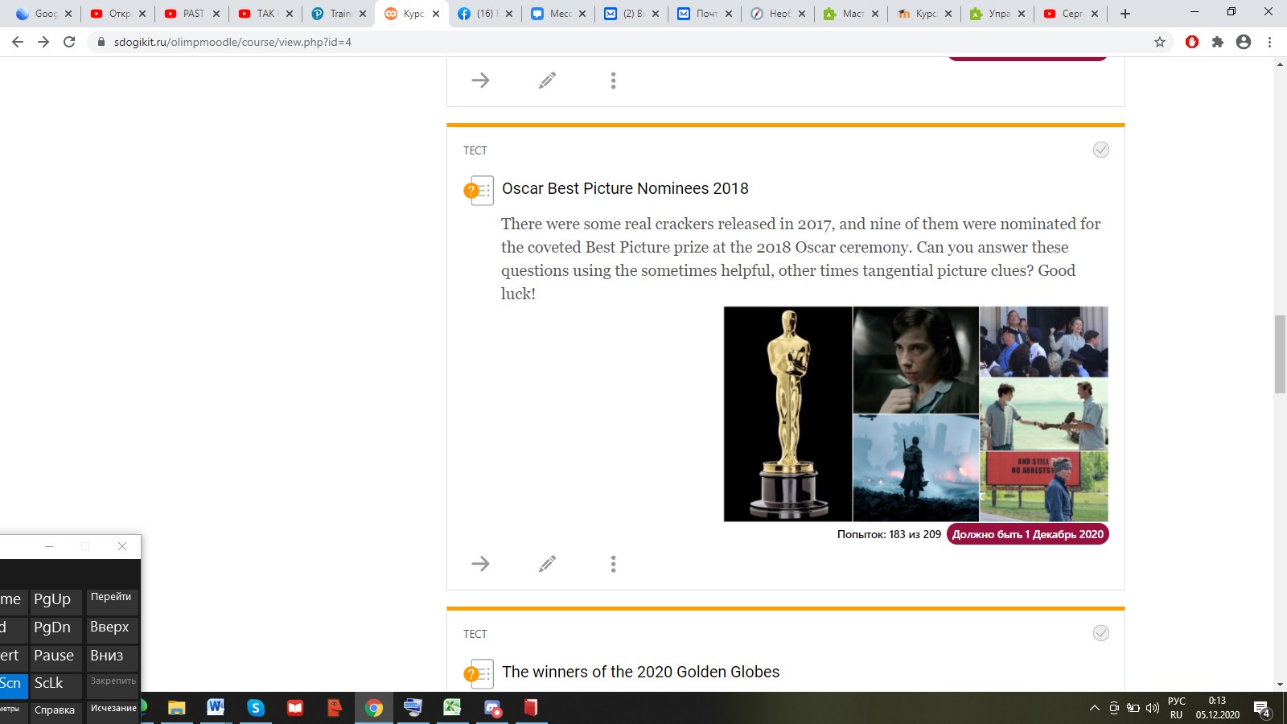Viewport: 1287px width, 724px height.
Task: Toggle completion checkmark for Oscar Best Picture test
Action: click(1101, 150)
